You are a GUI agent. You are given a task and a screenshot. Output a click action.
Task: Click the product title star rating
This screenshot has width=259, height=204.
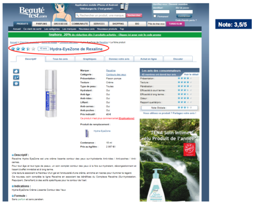pyautogui.click(x=23, y=49)
